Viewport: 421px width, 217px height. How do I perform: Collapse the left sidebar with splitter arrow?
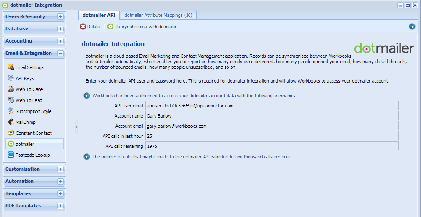click(77, 127)
